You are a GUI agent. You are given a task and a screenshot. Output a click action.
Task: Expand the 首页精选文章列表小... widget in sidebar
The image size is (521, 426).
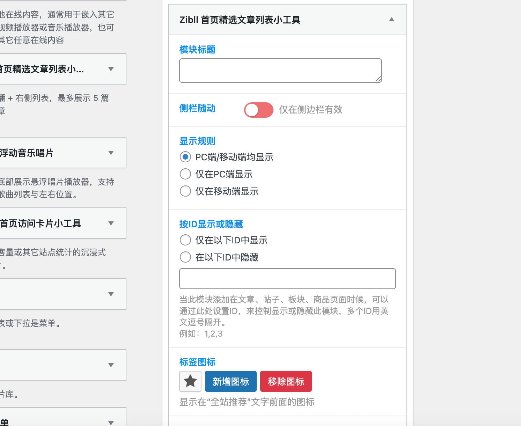pyautogui.click(x=111, y=69)
